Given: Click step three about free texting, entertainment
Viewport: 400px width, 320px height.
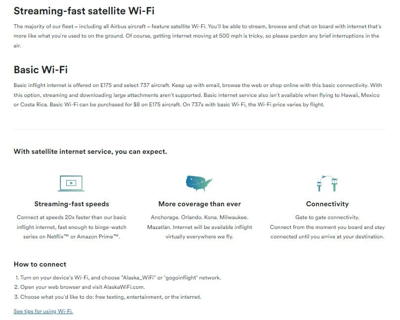Looking at the screenshot, I should coord(108,297).
